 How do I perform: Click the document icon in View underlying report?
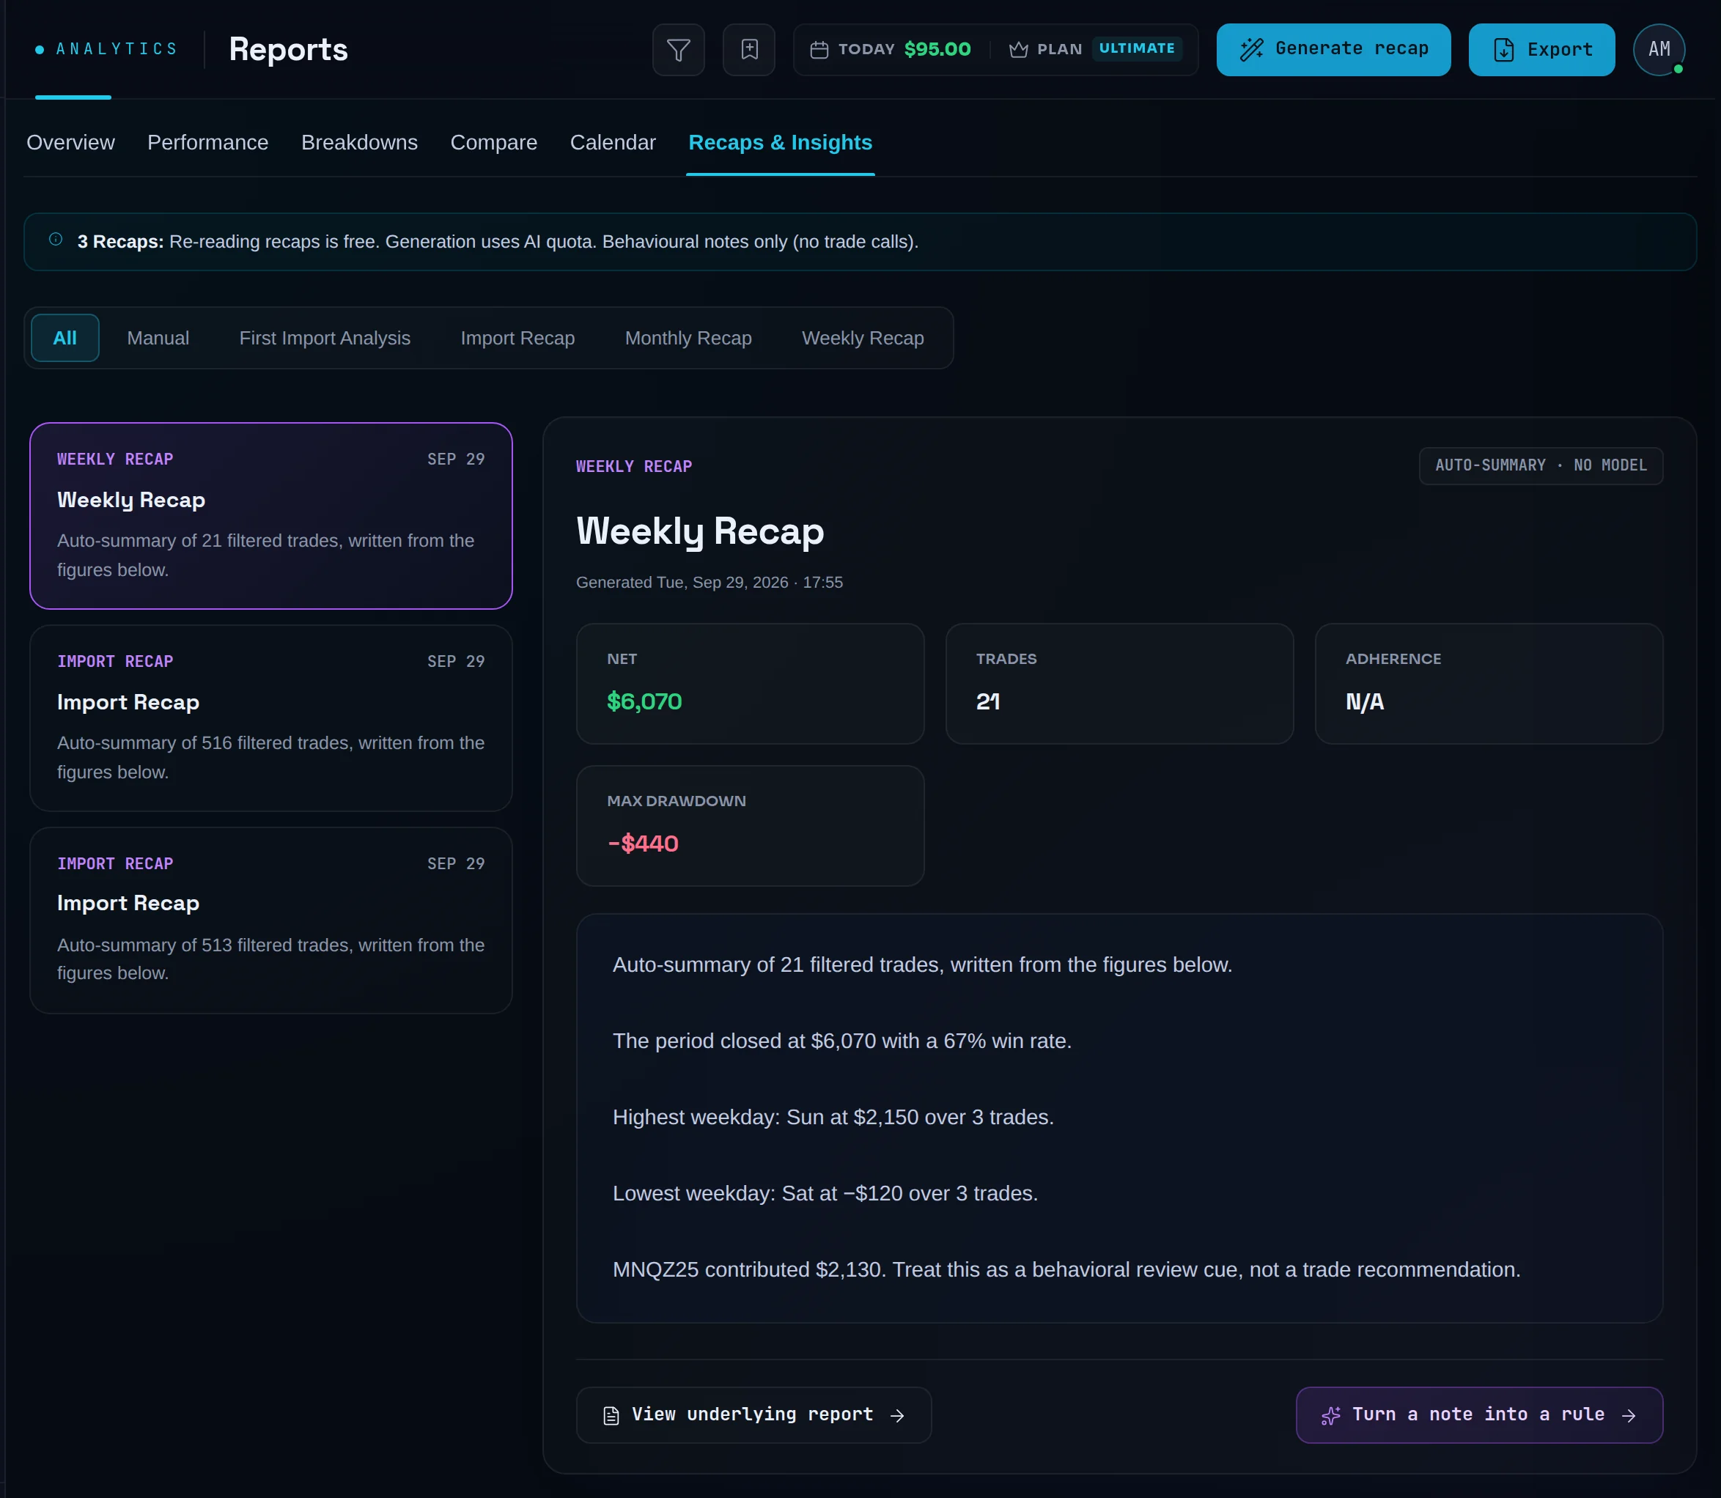pos(611,1415)
